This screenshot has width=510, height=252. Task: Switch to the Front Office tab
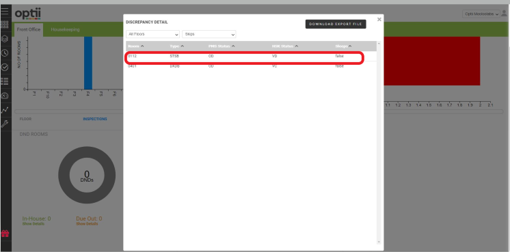(x=29, y=29)
